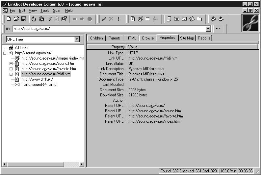Click the Value column header
This screenshot has width=261, height=175.
192,47
